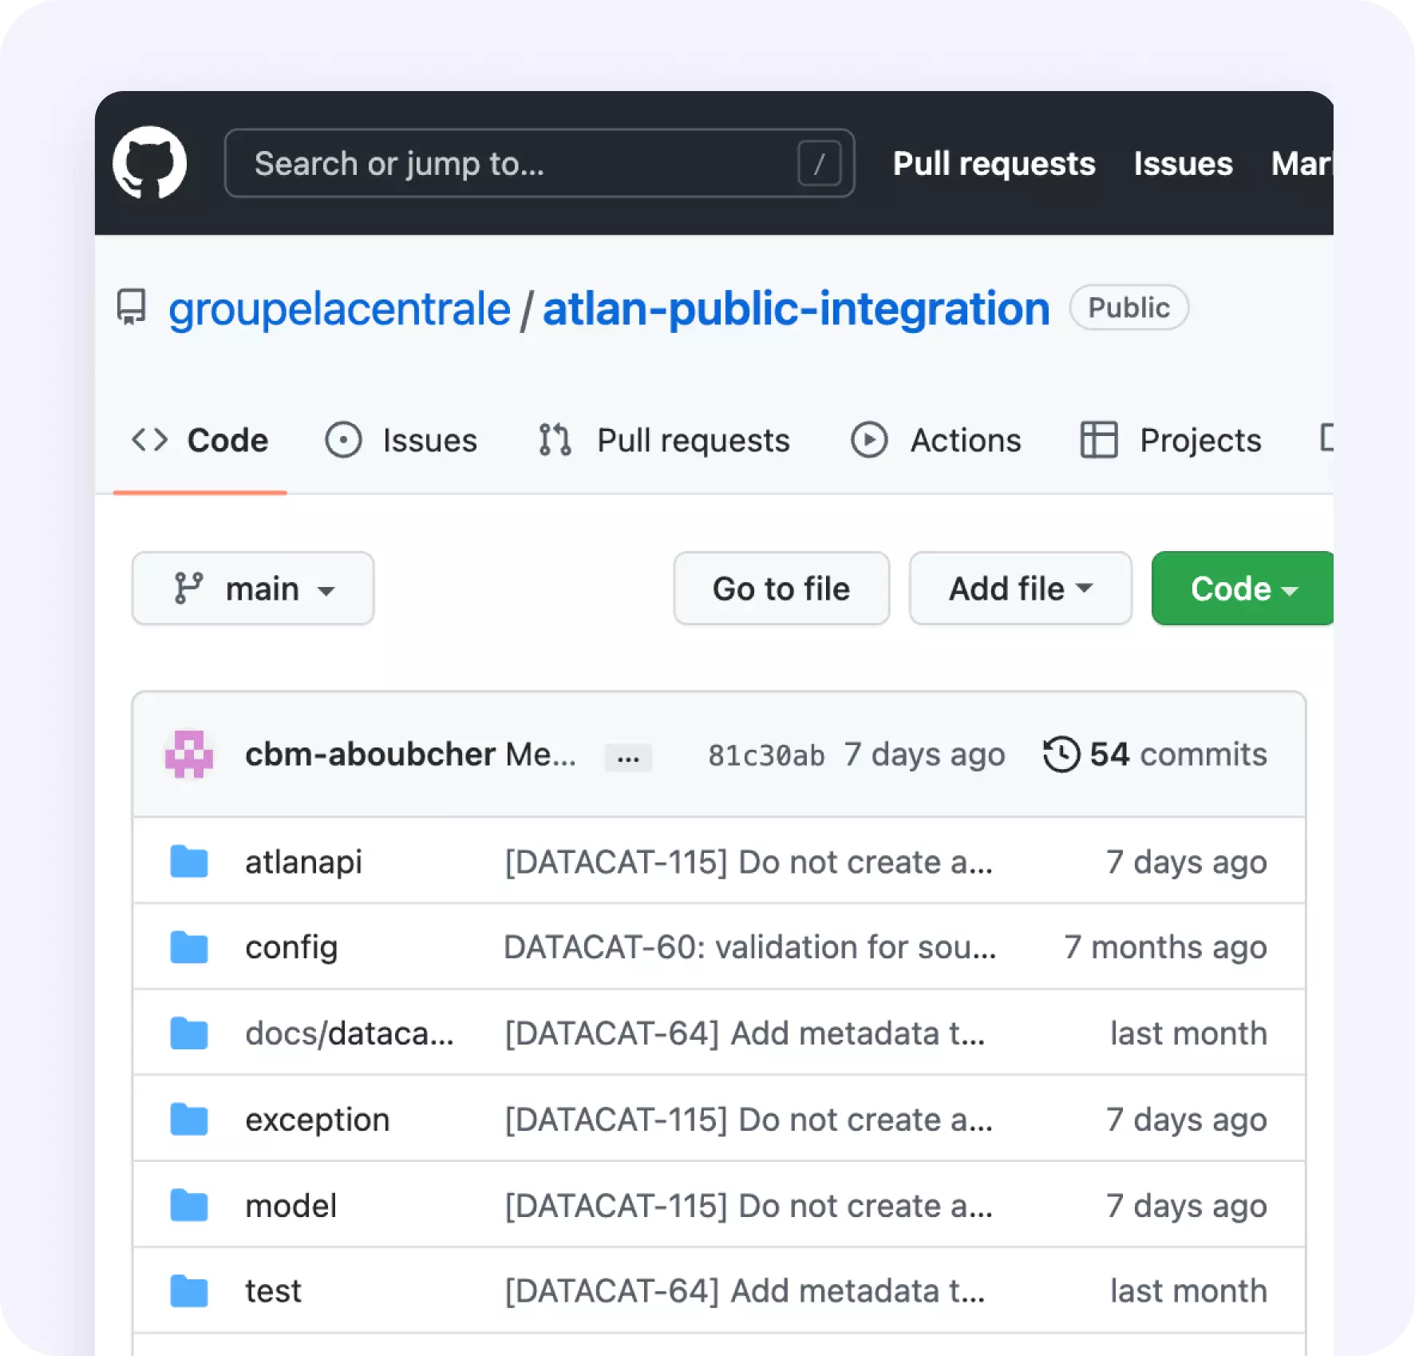Click the 'last month' timestamp for test
Image resolution: width=1415 pixels, height=1356 pixels.
(x=1188, y=1291)
